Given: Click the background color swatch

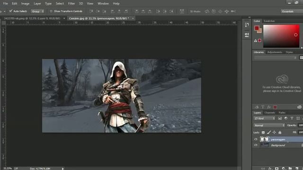Looking at the screenshot, I should [260, 32].
